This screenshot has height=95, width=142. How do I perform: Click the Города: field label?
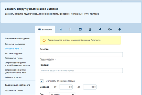pyautogui.click(x=44, y=65)
